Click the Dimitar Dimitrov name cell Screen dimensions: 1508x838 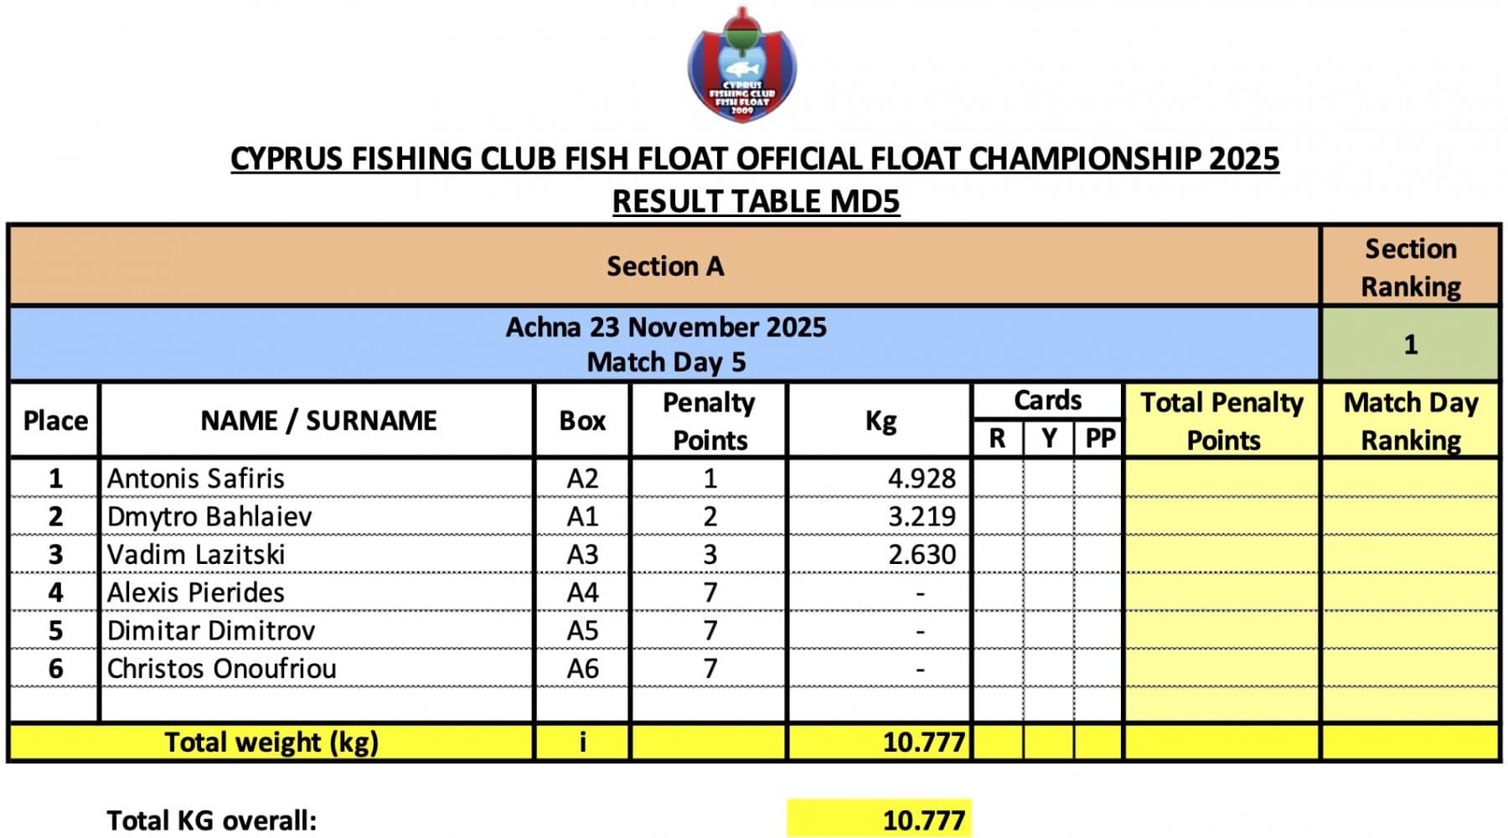click(x=211, y=631)
